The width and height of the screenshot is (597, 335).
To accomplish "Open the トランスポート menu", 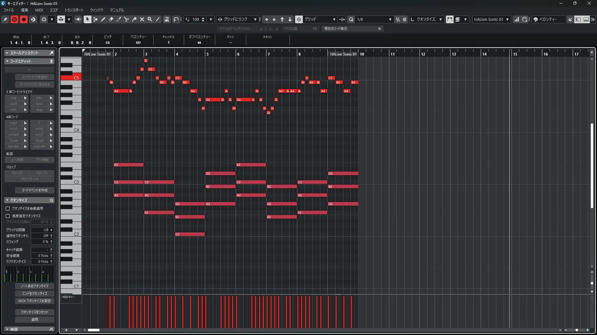I will point(74,10).
